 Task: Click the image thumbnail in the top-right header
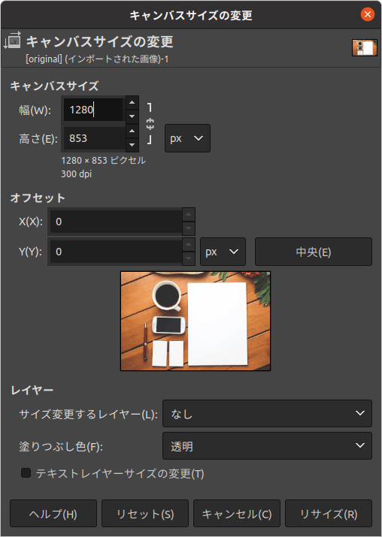tap(365, 47)
